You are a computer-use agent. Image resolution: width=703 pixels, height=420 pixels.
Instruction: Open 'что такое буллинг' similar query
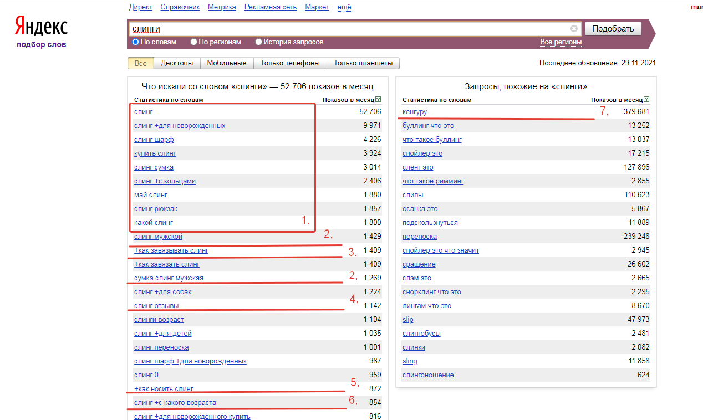(432, 140)
